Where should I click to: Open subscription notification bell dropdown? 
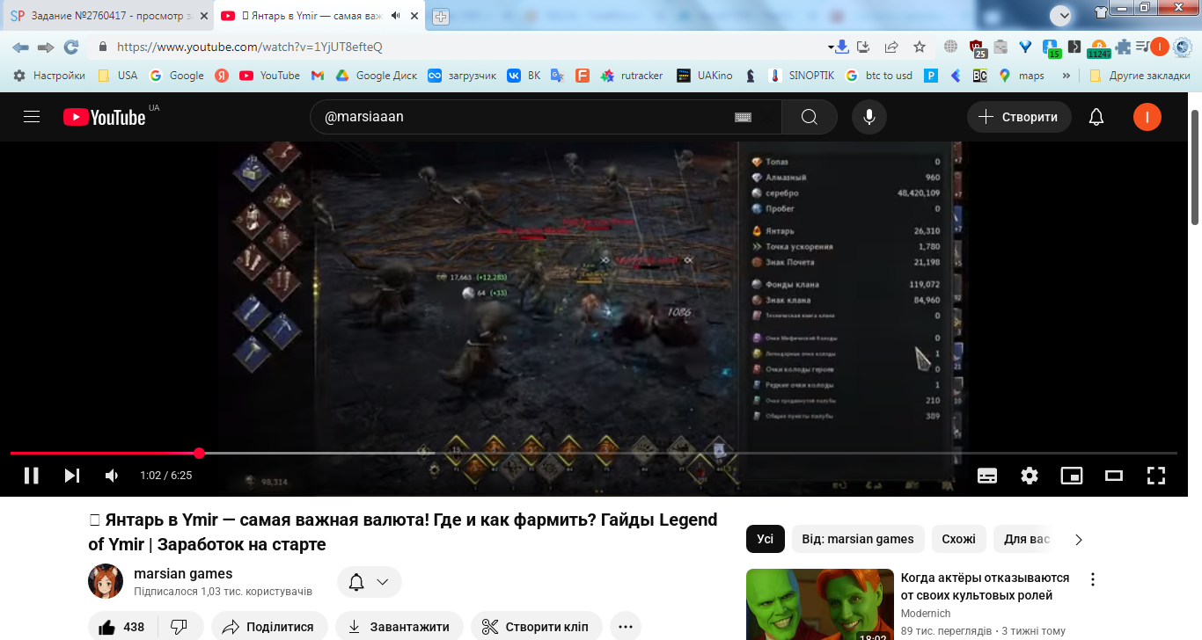(x=370, y=582)
